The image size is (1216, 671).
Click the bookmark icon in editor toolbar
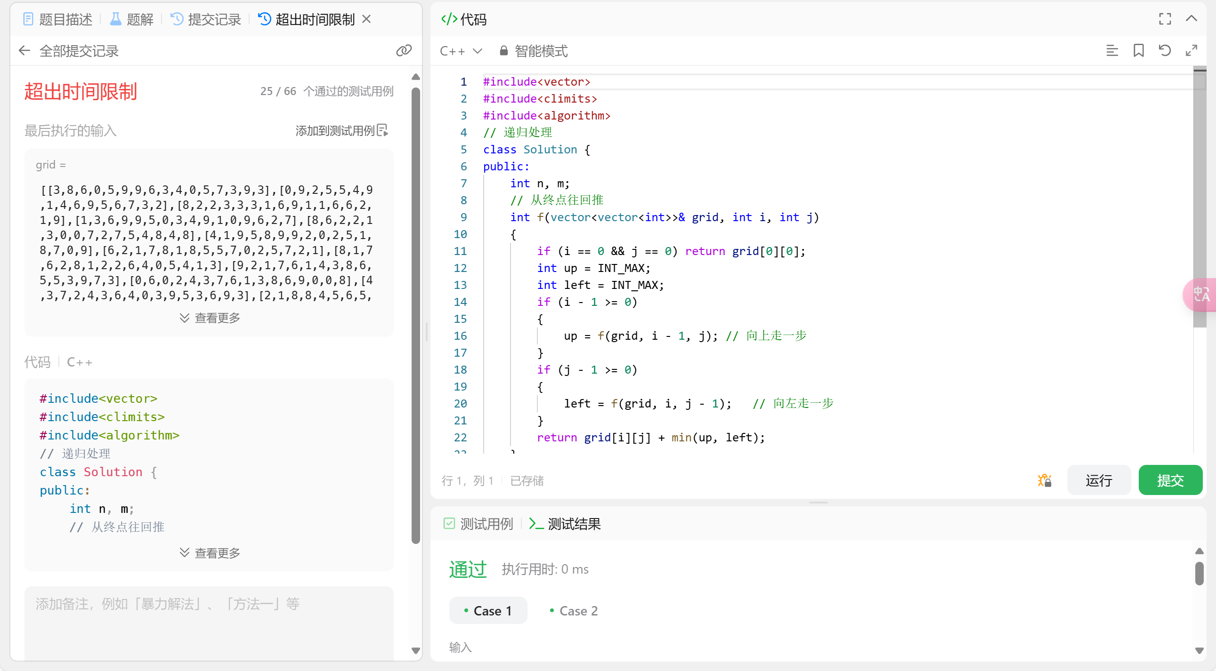coord(1138,50)
